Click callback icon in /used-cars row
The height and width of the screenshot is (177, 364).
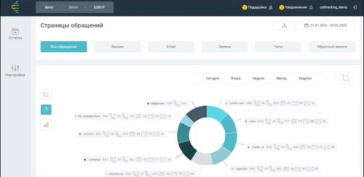(x=257, y=103)
